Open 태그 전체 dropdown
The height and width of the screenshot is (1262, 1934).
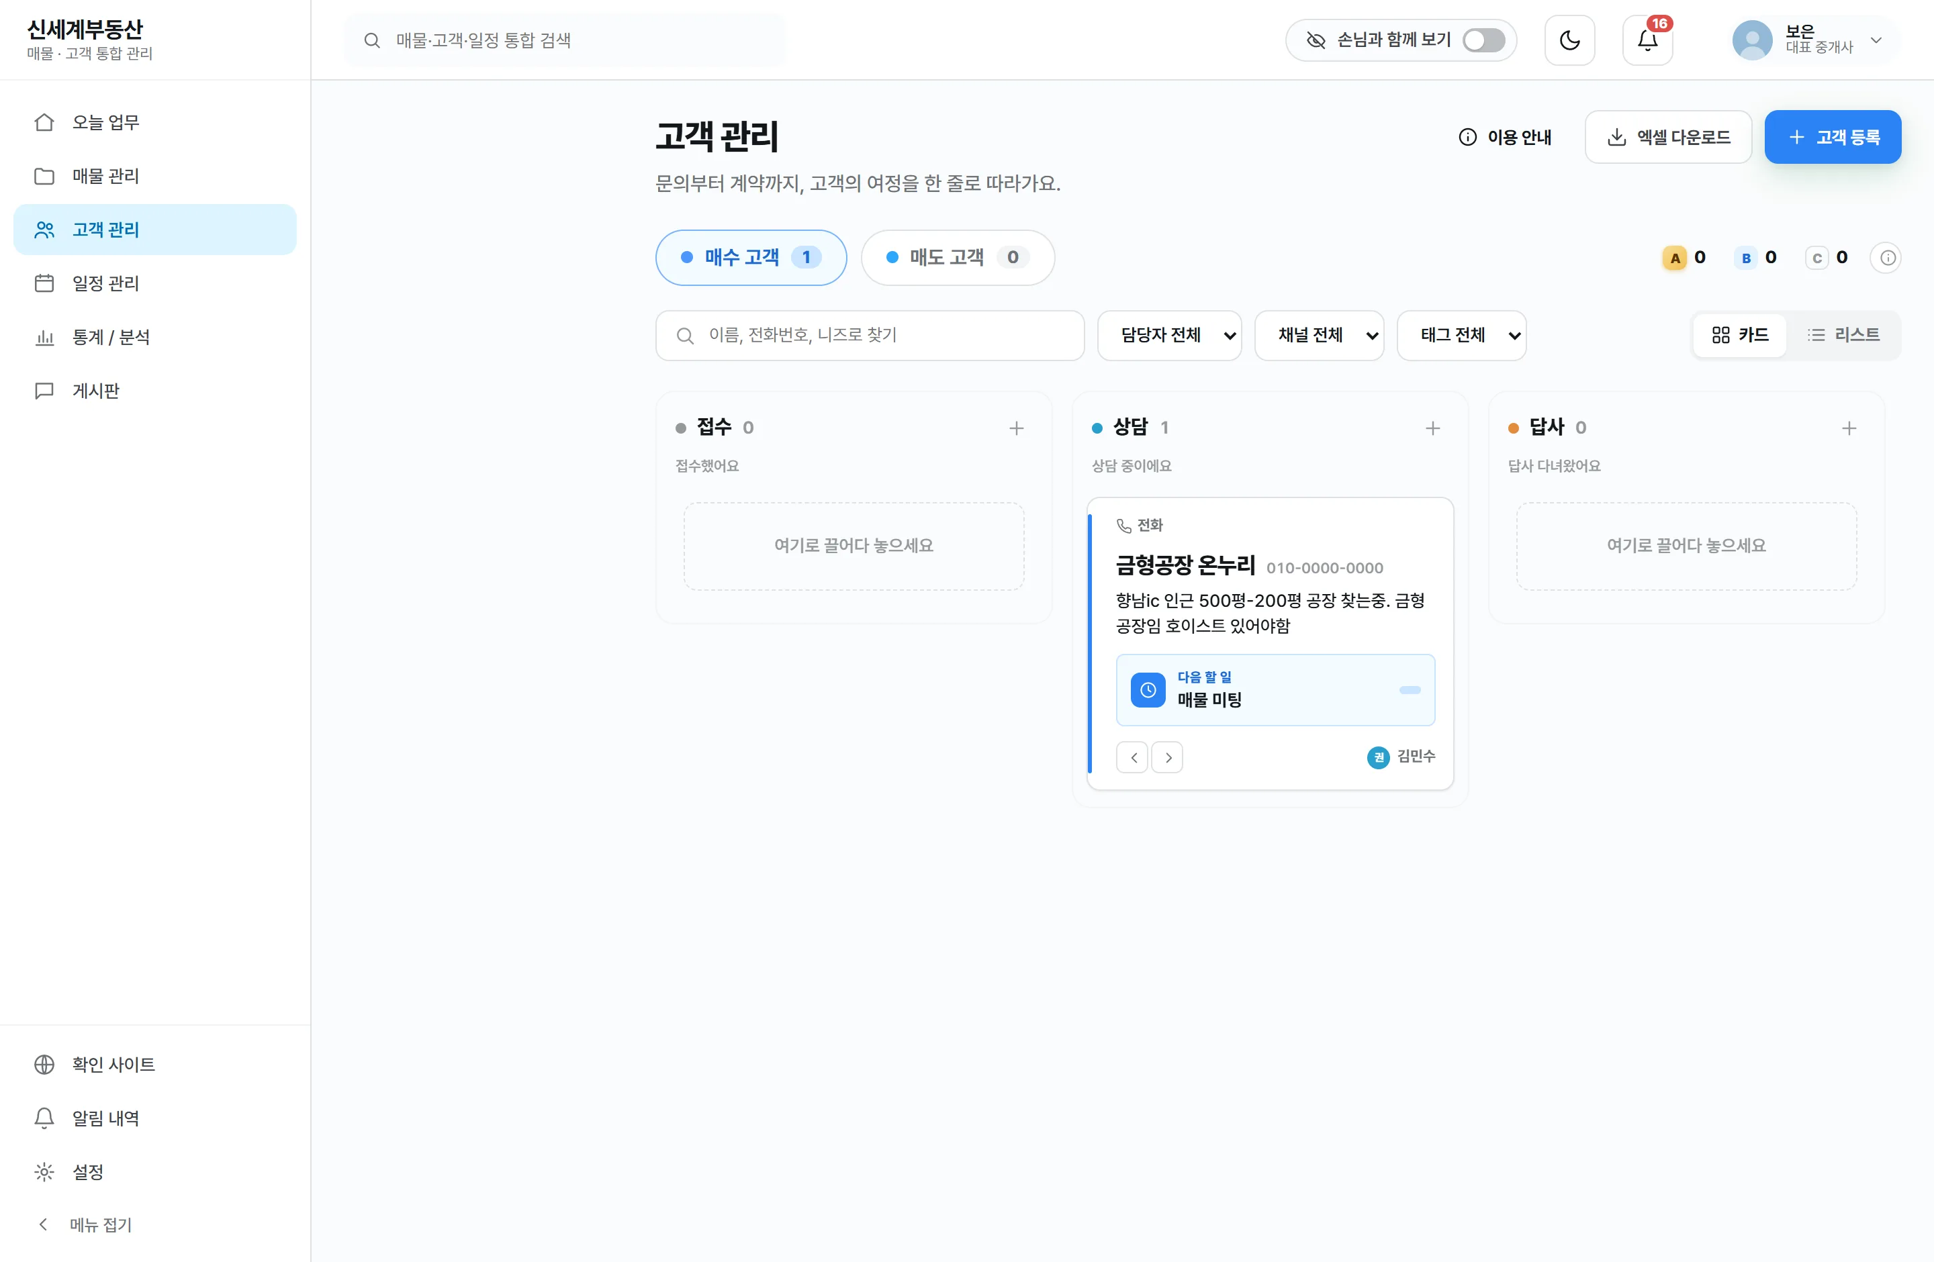[1461, 334]
